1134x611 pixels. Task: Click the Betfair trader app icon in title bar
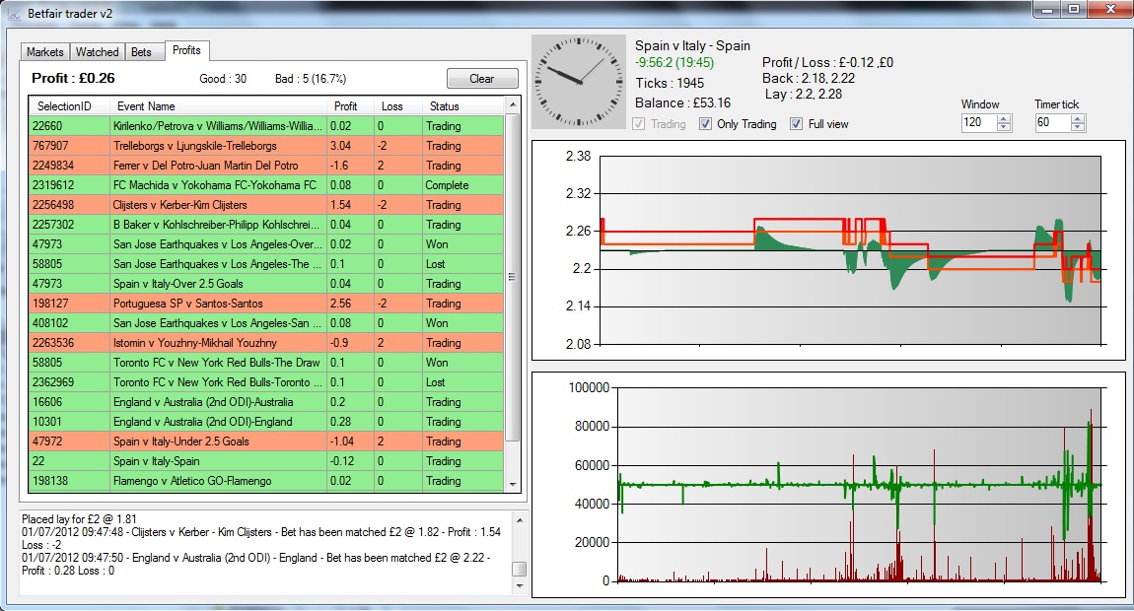[15, 14]
